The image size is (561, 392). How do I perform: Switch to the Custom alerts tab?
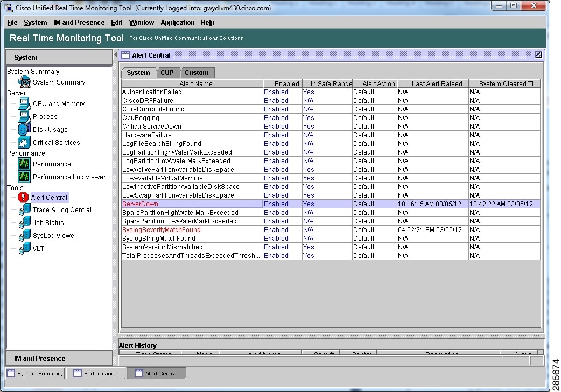click(197, 73)
